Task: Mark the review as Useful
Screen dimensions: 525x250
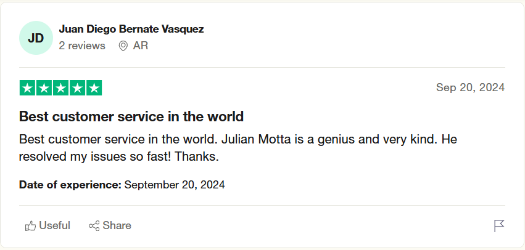Action: point(54,225)
